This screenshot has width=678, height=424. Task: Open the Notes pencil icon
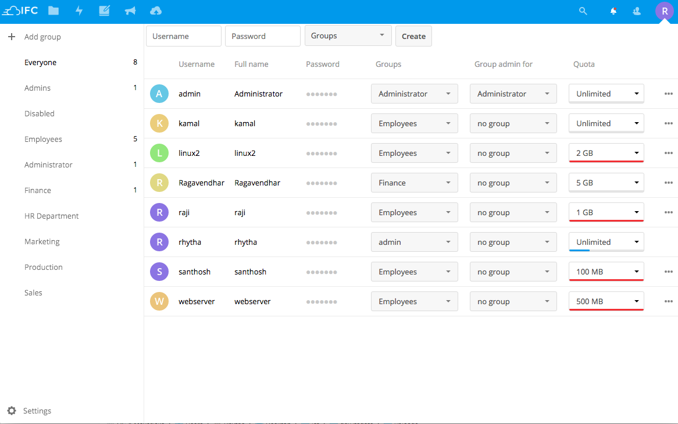click(x=104, y=11)
